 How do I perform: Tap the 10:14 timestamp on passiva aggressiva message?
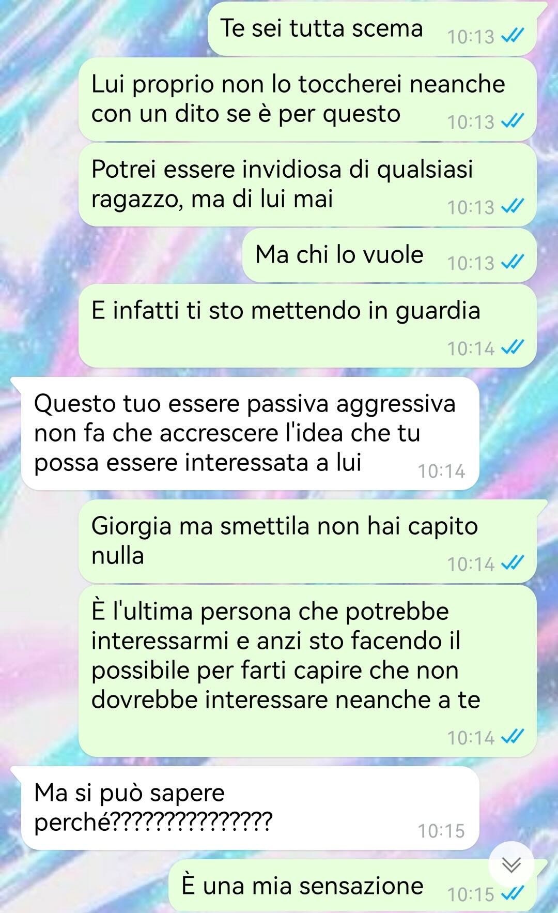pyautogui.click(x=441, y=471)
